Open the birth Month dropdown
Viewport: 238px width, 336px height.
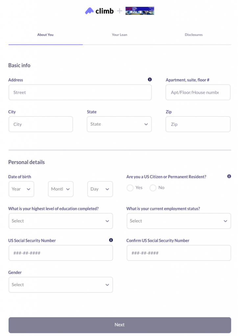[61, 189]
